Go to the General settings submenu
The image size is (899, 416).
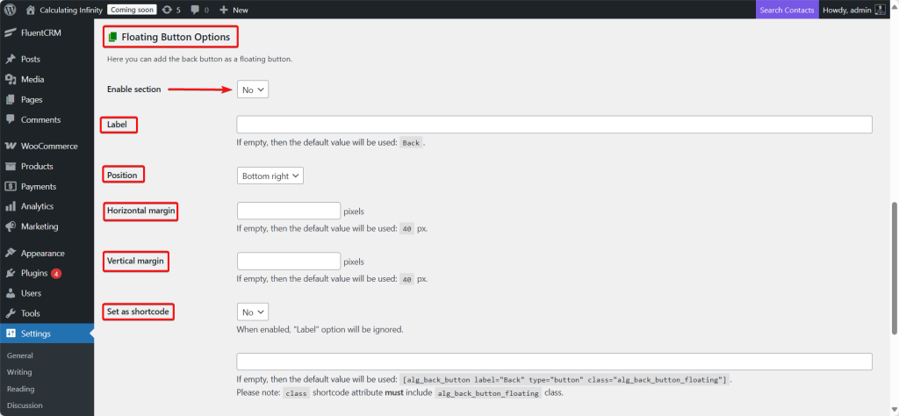coord(19,355)
